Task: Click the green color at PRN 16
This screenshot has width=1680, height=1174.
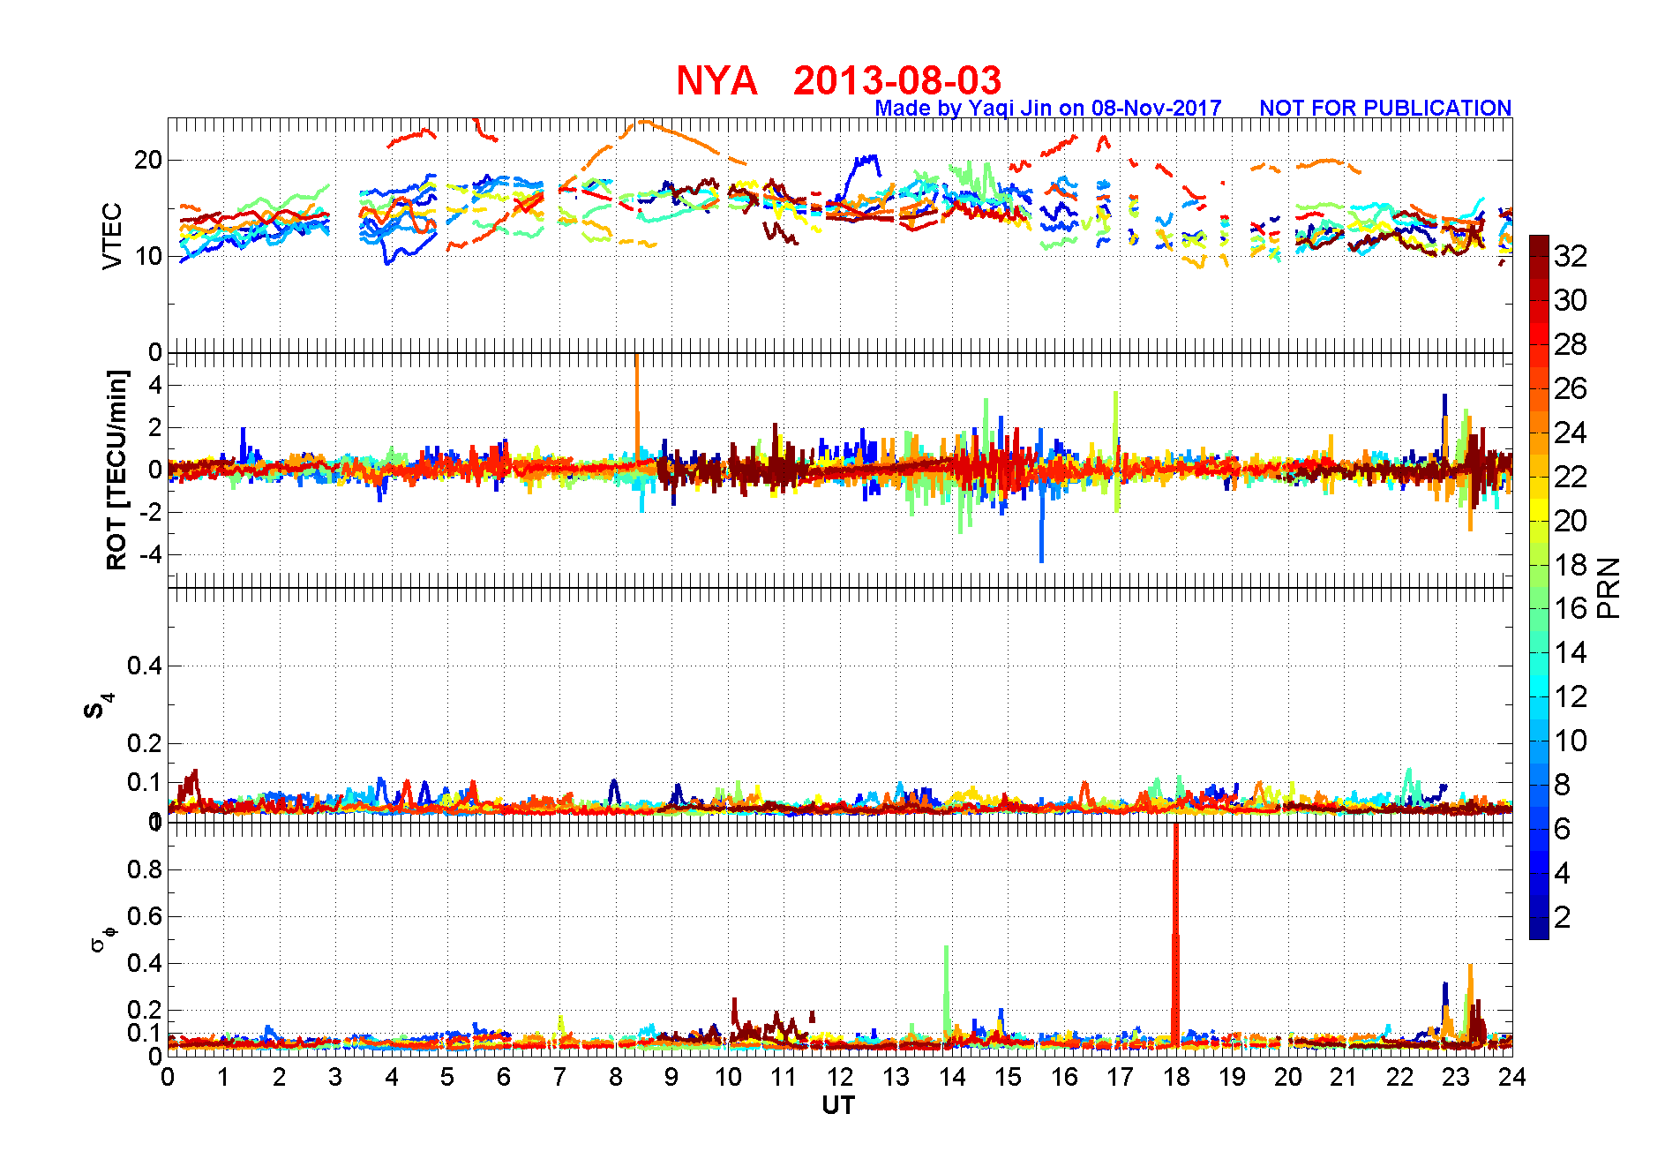Action: (1539, 609)
